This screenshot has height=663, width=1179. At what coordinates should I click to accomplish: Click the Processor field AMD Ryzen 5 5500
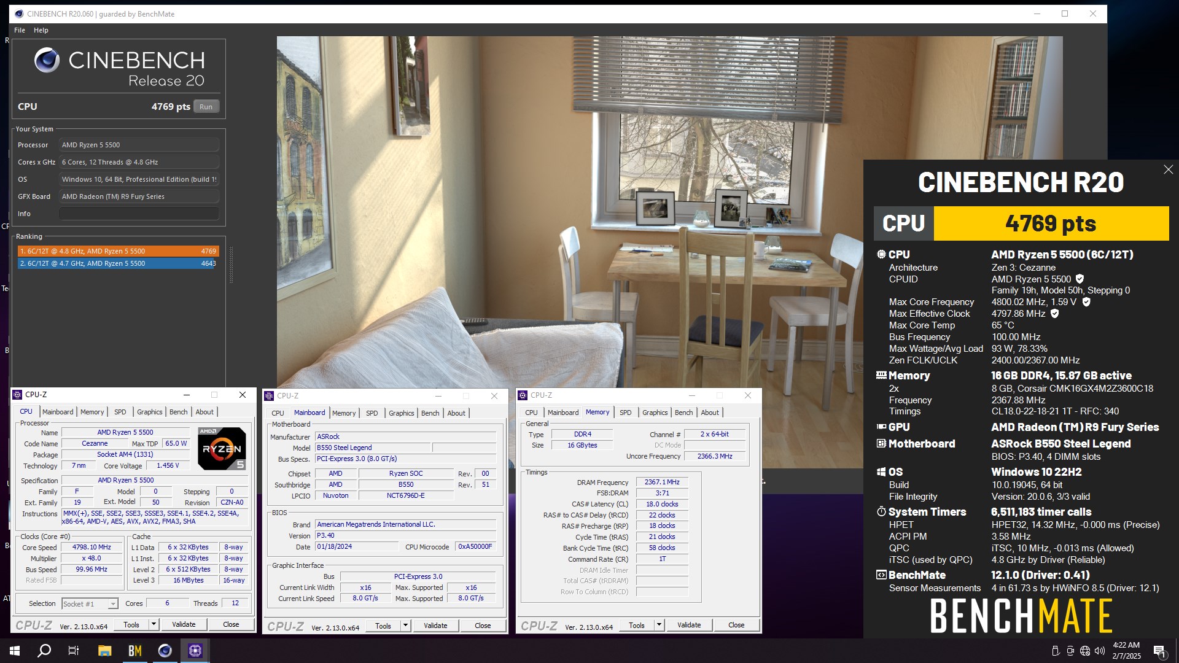pyautogui.click(x=139, y=145)
